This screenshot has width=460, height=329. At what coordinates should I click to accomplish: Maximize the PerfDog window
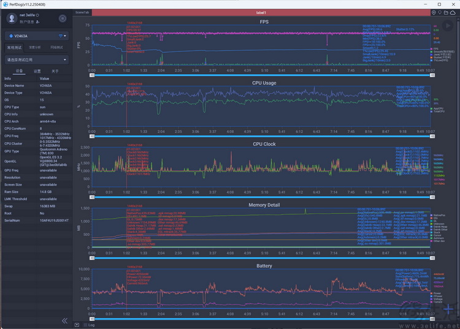[439, 4]
